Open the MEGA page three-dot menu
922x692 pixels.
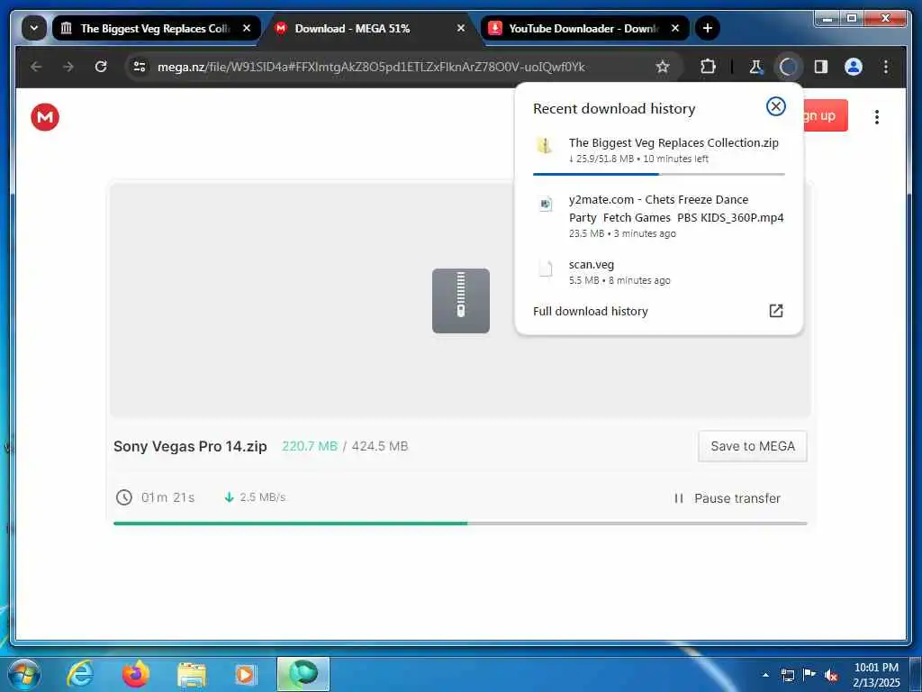[x=877, y=117]
